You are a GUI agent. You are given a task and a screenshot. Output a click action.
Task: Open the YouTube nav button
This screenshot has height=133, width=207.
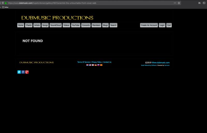[x=76, y=25]
